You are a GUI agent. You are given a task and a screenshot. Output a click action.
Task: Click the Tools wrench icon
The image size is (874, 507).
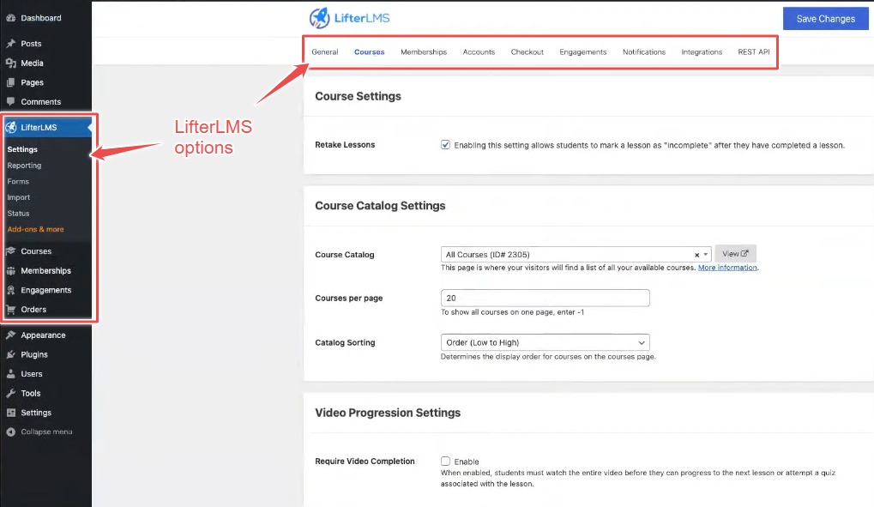10,393
